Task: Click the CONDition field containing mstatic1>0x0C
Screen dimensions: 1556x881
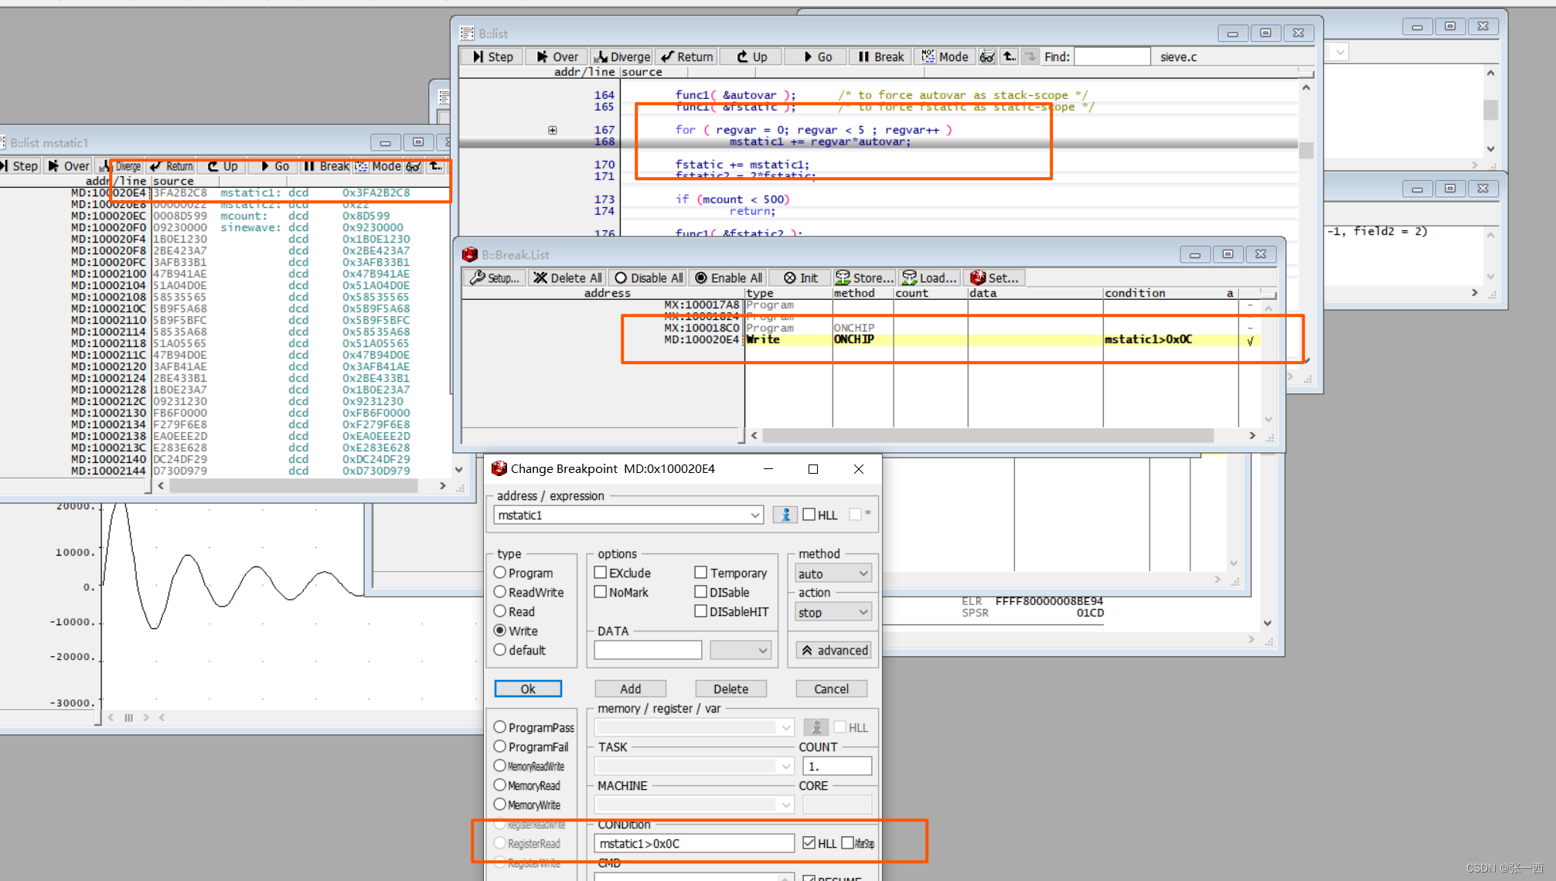Action: [x=693, y=843]
